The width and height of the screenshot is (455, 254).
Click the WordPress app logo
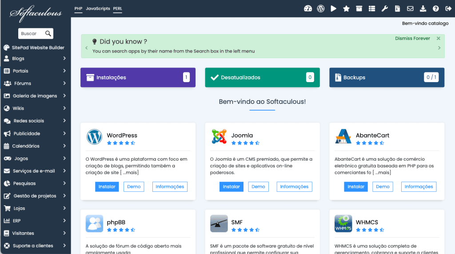[x=94, y=137]
